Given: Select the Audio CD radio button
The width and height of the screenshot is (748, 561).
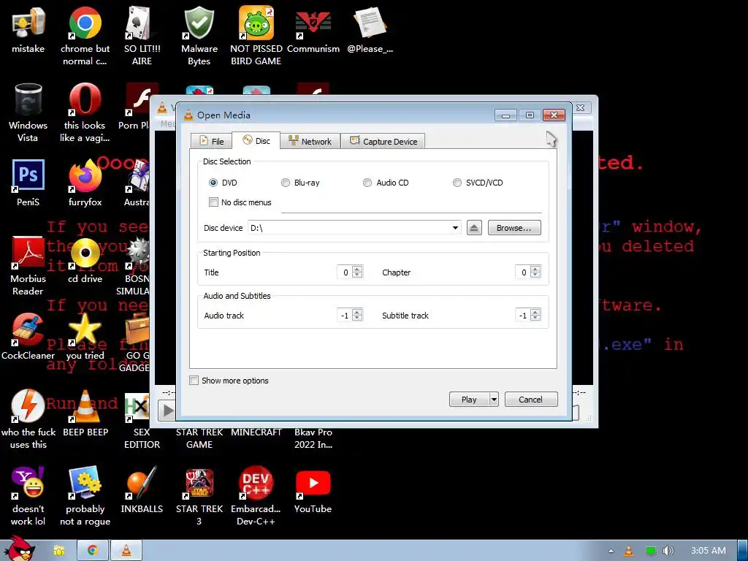Looking at the screenshot, I should [367, 183].
